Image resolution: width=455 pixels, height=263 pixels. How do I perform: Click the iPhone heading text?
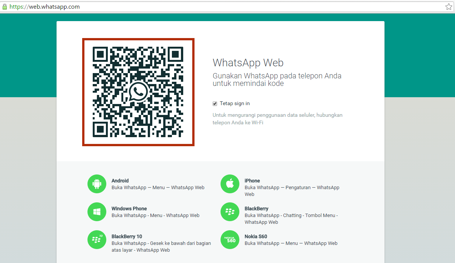252,181
